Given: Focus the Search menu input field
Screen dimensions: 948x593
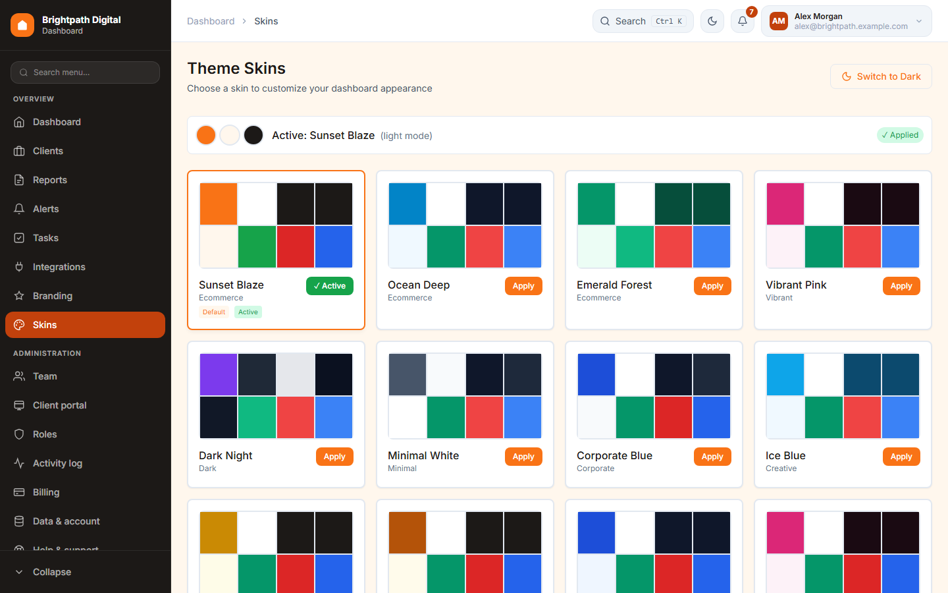Looking at the screenshot, I should (85, 72).
